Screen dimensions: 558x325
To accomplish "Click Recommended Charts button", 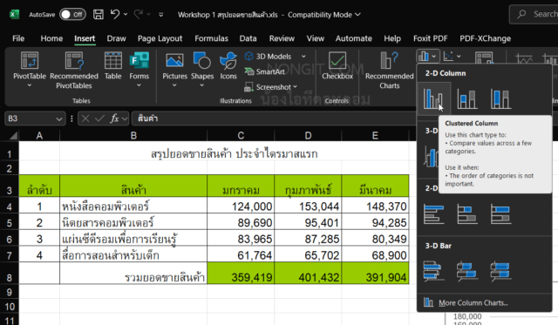I will 390,70.
